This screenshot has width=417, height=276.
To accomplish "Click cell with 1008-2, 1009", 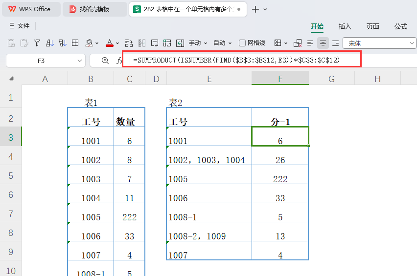I will (209, 232).
